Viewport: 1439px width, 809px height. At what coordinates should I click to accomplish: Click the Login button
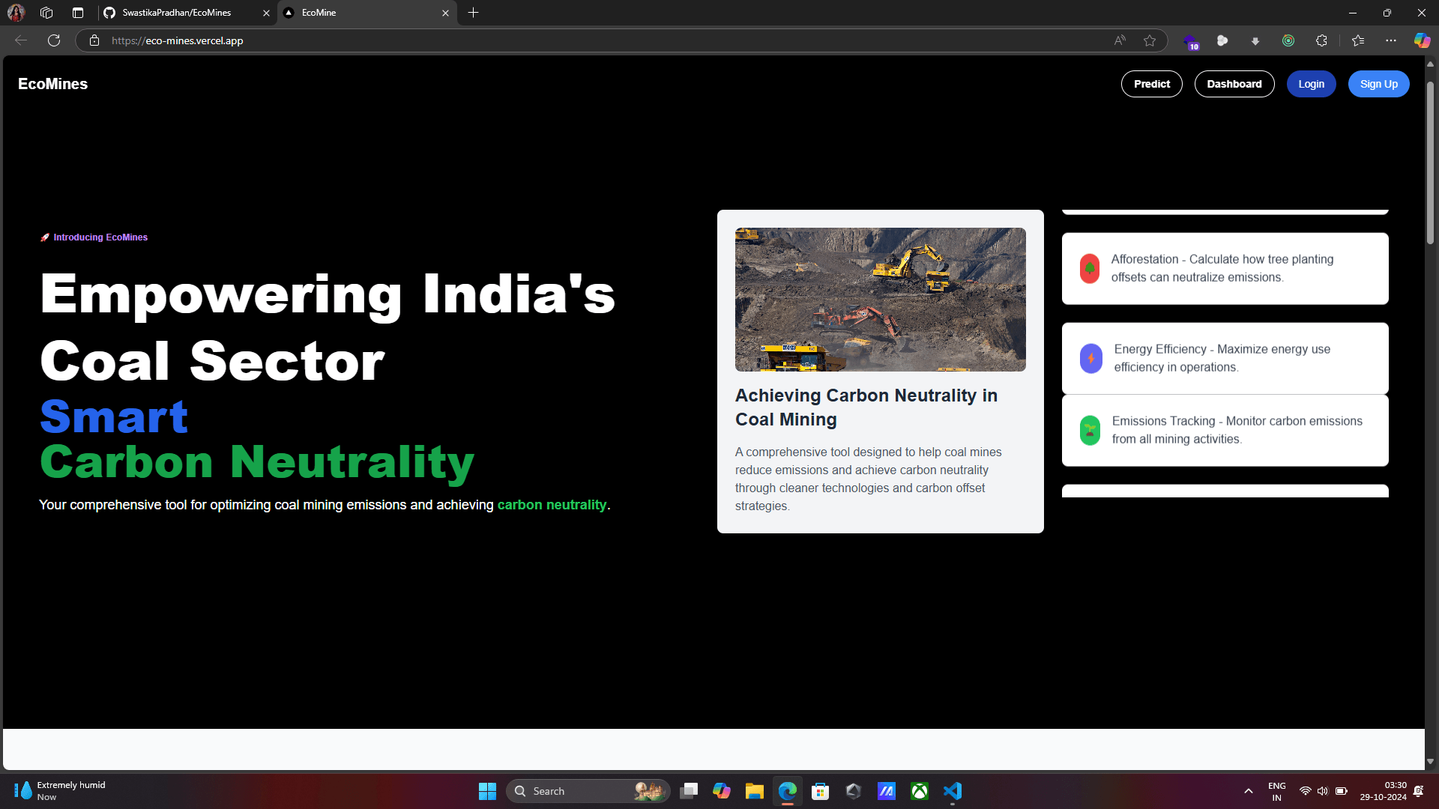coord(1311,84)
